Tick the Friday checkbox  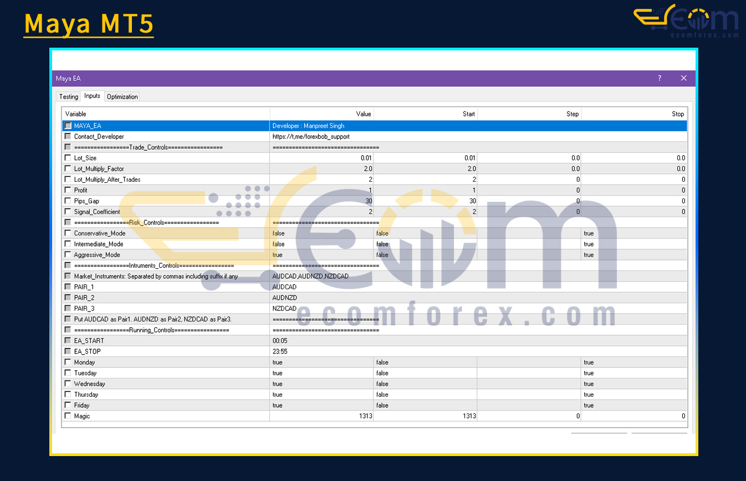pos(68,405)
